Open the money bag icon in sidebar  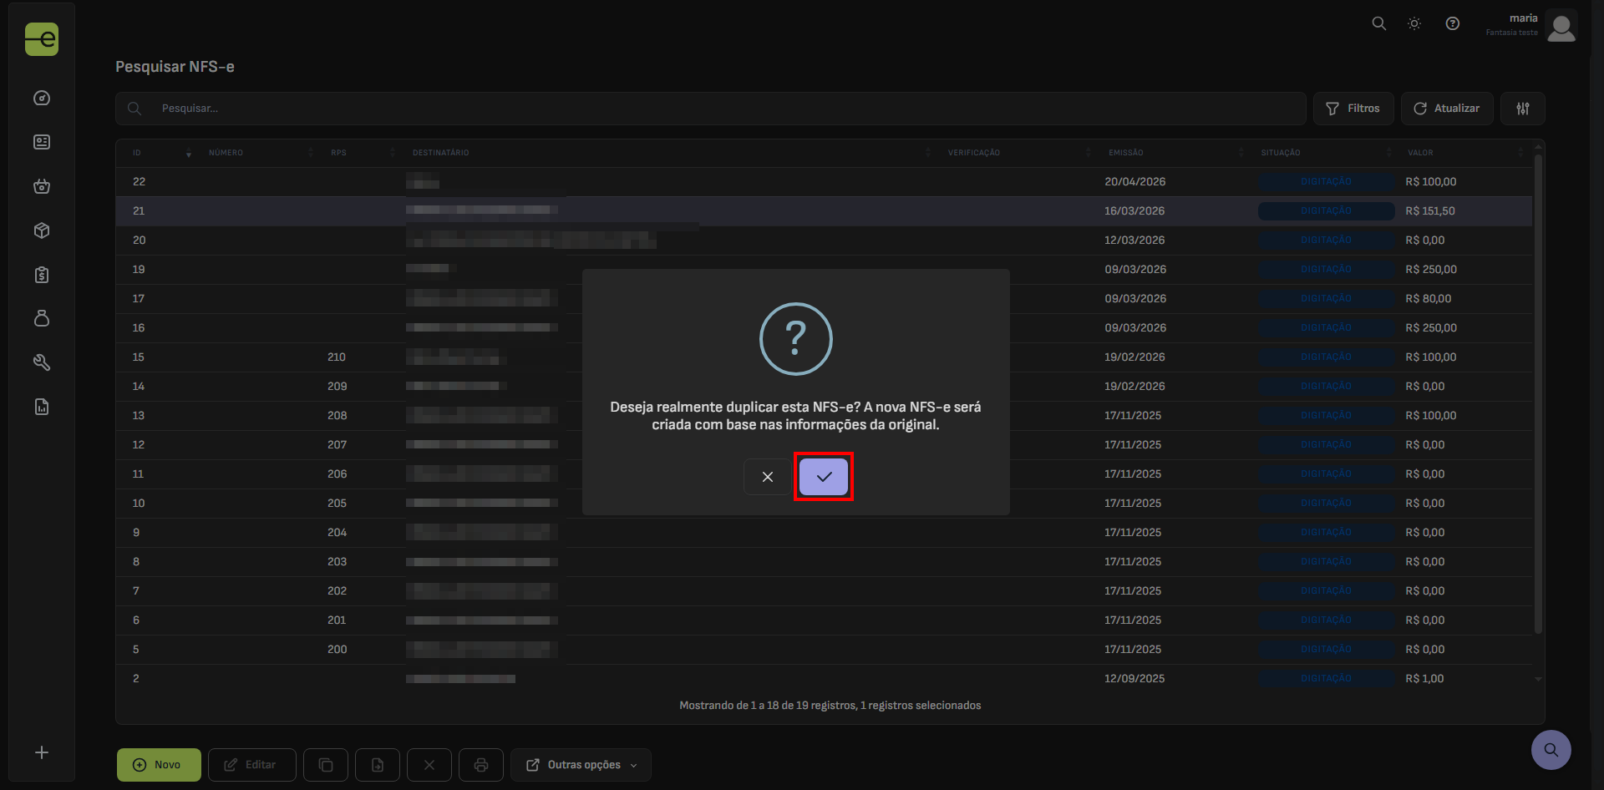click(42, 318)
